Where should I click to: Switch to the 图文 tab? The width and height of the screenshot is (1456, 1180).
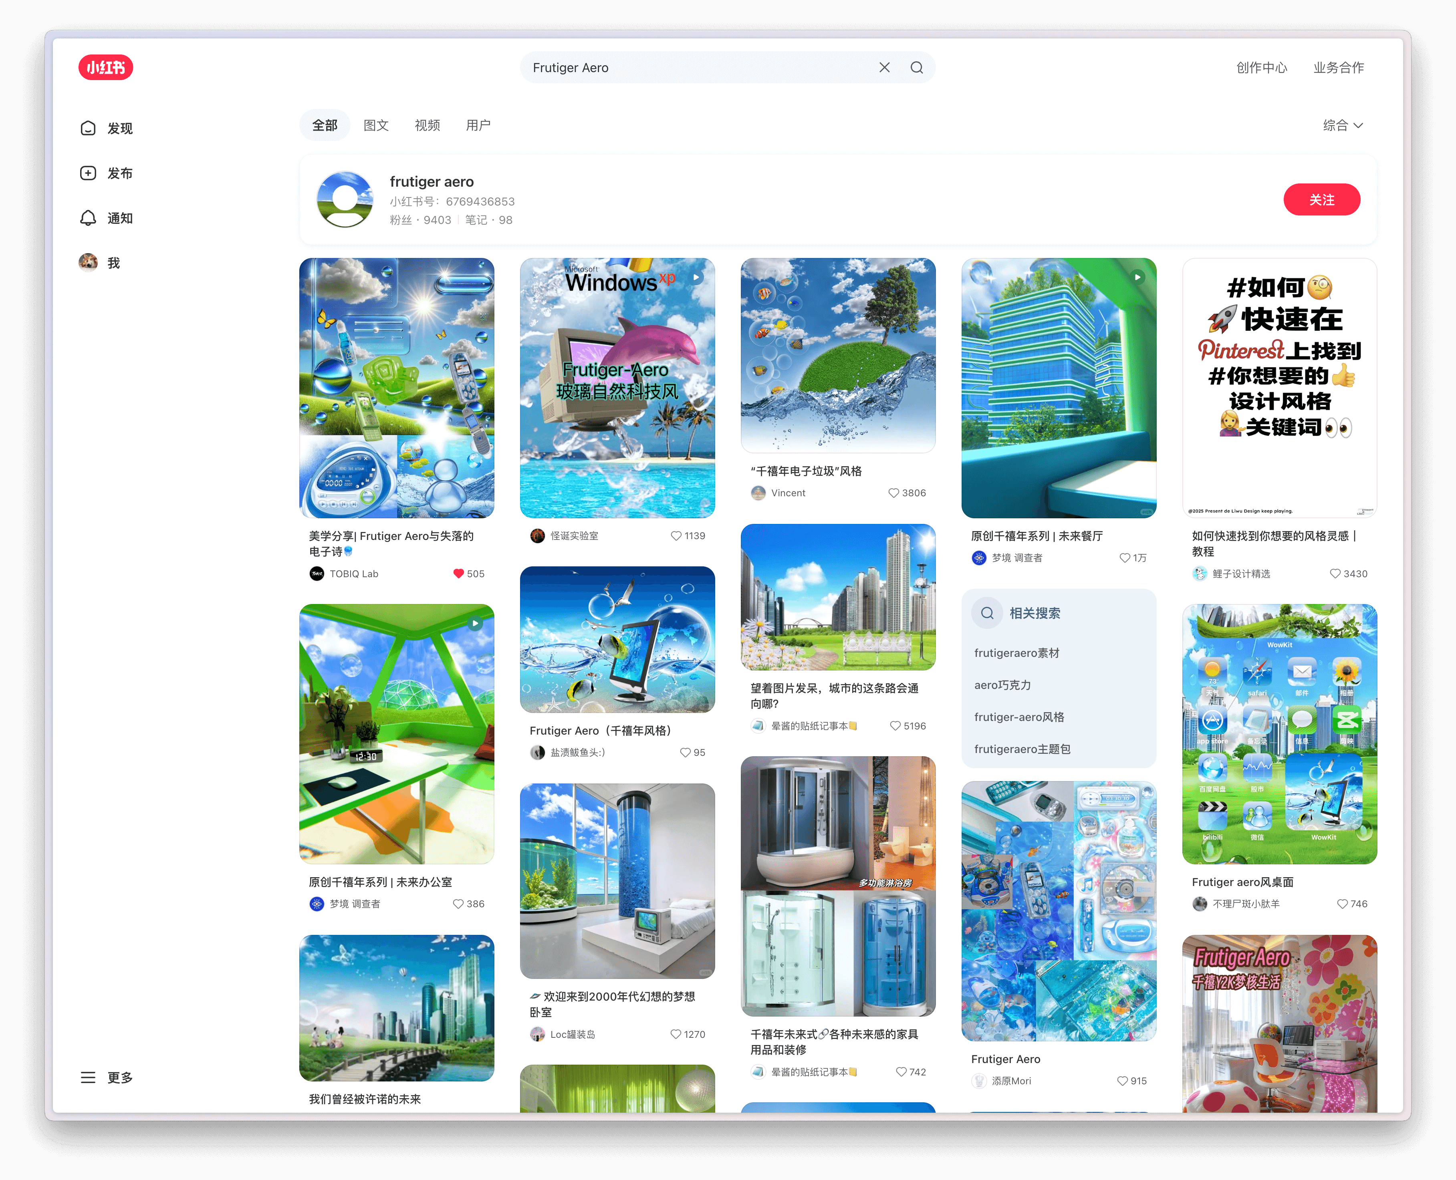pyautogui.click(x=376, y=125)
